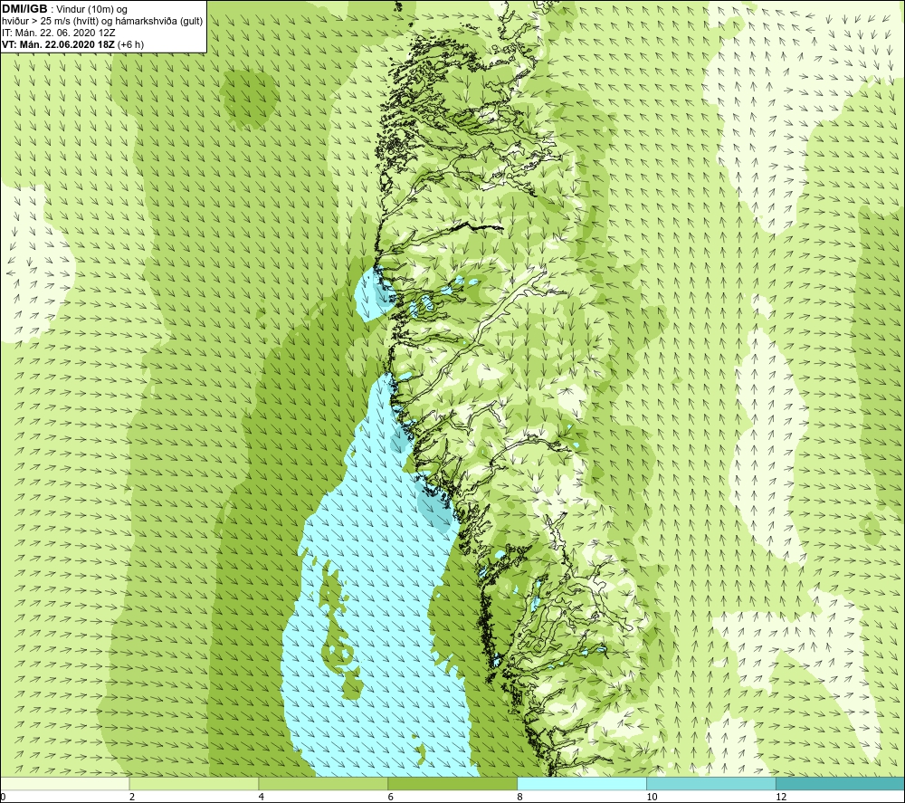Screen dimensions: 905x803
Task: Click the DMI/IGB title text
Action: point(24,9)
